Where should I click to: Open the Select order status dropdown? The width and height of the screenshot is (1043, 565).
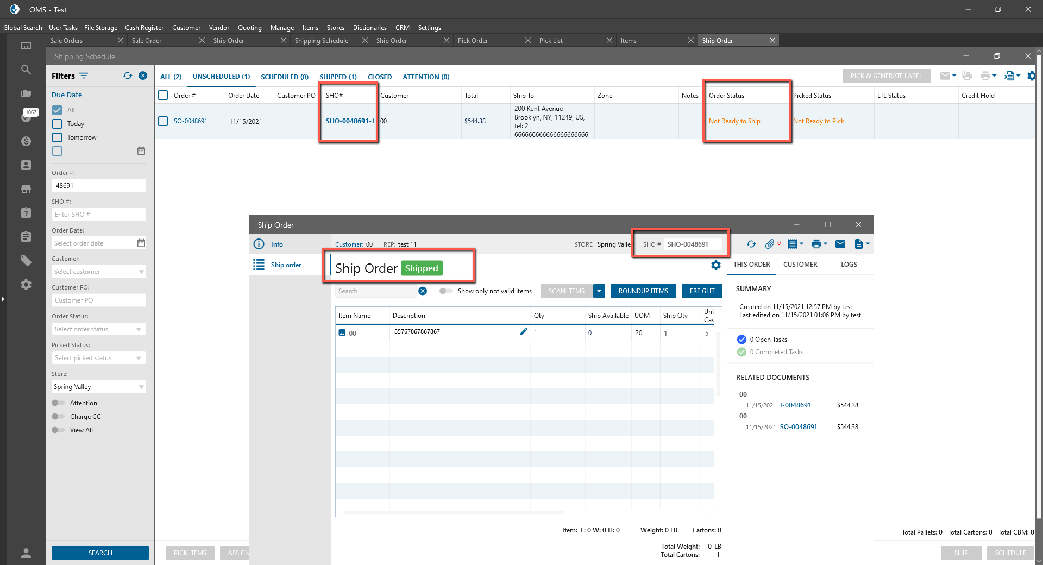coord(98,329)
